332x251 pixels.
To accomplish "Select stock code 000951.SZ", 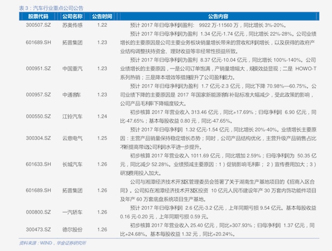I will pyautogui.click(x=39, y=69).
